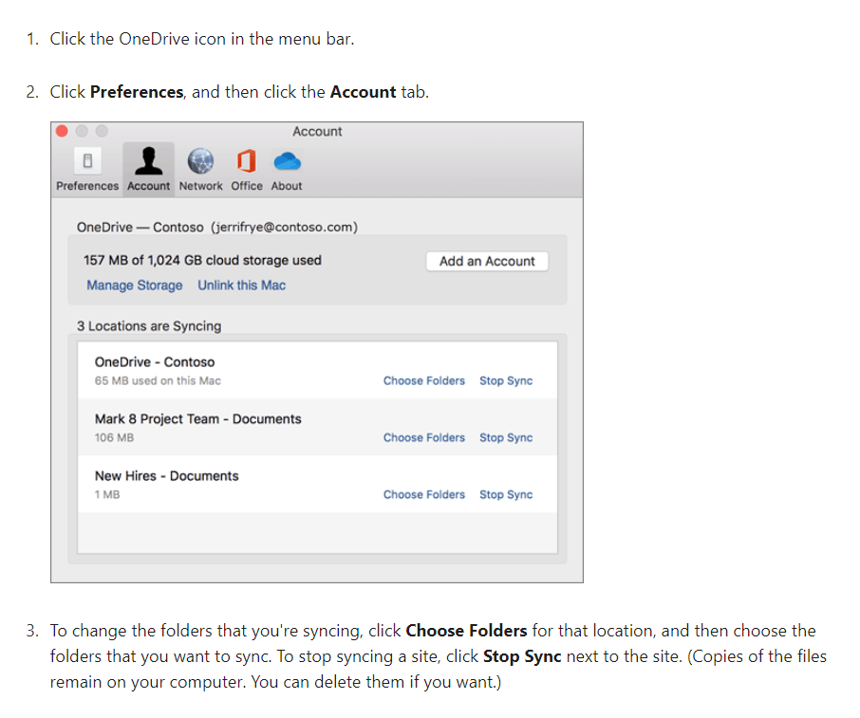This screenshot has height=718, width=860.
Task: Open the Office logo icon
Action: point(246,161)
